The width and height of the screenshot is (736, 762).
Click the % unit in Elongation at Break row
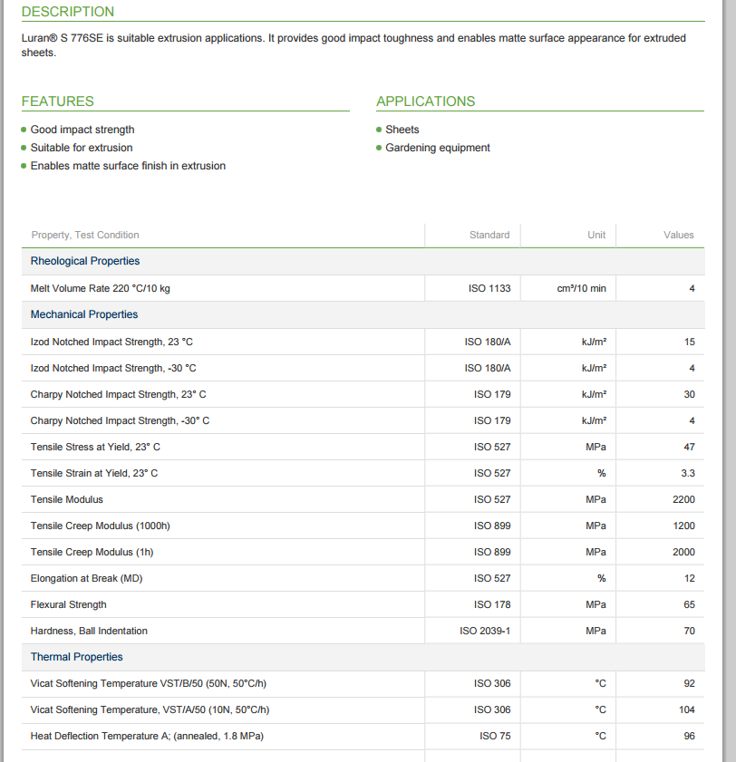tap(601, 578)
